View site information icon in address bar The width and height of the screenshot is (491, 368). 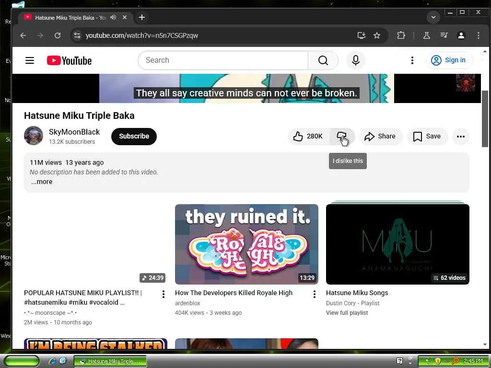tap(77, 35)
